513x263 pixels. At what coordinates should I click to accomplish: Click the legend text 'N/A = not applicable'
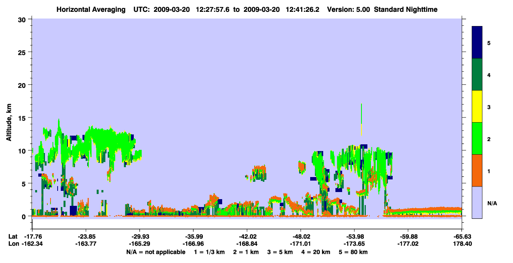[155, 252]
